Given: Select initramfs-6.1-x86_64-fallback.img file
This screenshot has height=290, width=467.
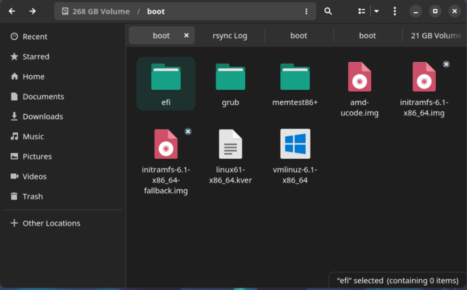Looking at the screenshot, I should pyautogui.click(x=166, y=161).
